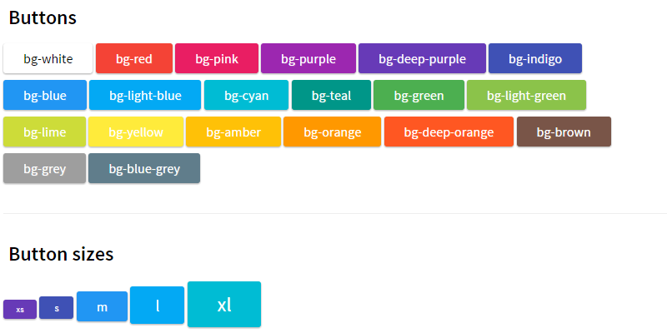Click the bg-blue-grey button
Screen dimensions: 667x333
pos(144,169)
